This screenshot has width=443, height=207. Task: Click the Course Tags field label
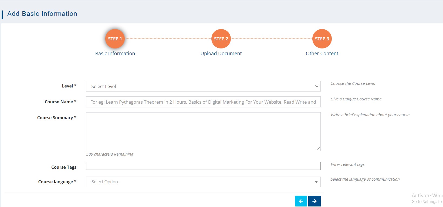[64, 167]
